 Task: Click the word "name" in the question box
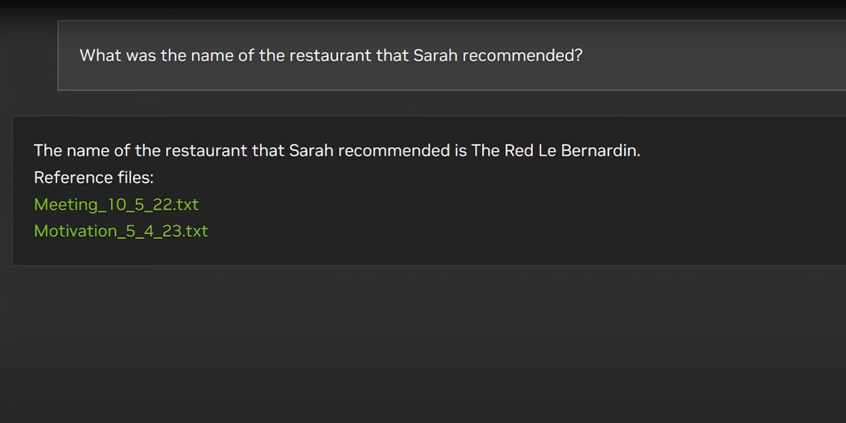[x=212, y=56]
